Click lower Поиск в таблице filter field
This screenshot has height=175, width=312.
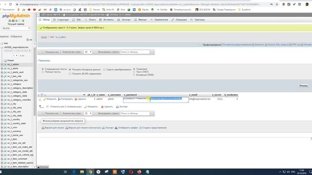[135, 113]
